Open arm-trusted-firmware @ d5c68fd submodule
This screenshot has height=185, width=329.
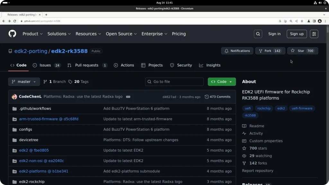49,119
